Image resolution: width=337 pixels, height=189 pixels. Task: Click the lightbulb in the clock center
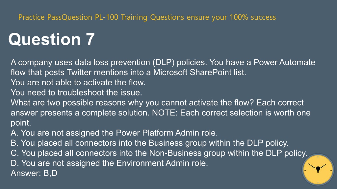(318, 170)
